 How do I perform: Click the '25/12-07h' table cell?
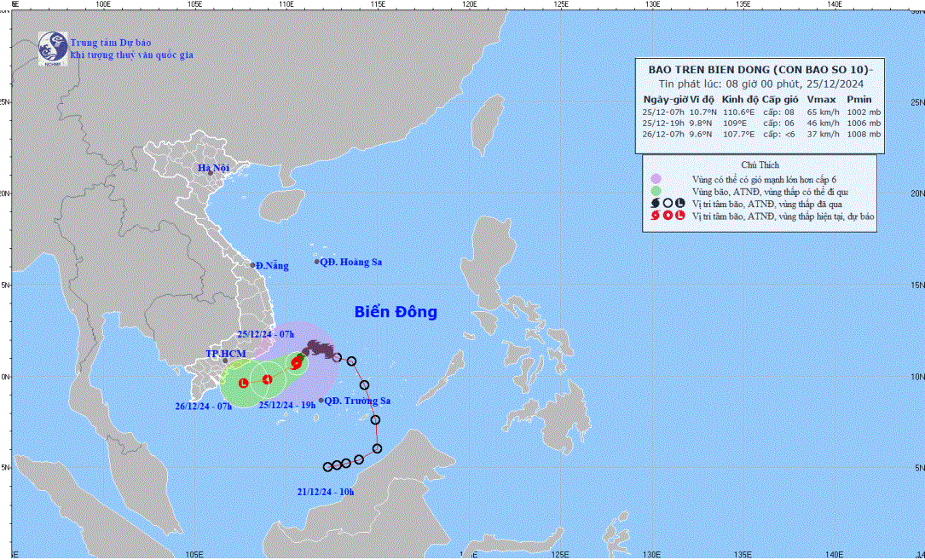point(663,113)
